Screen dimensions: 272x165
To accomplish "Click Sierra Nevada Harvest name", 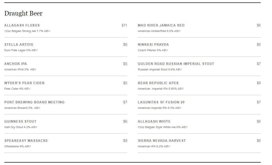I will [162, 141].
